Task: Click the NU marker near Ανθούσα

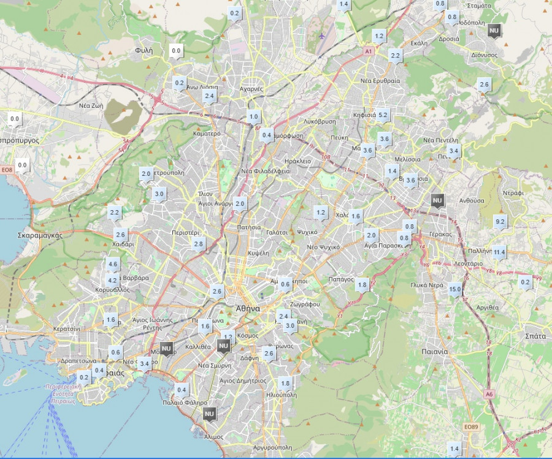Action: click(437, 200)
